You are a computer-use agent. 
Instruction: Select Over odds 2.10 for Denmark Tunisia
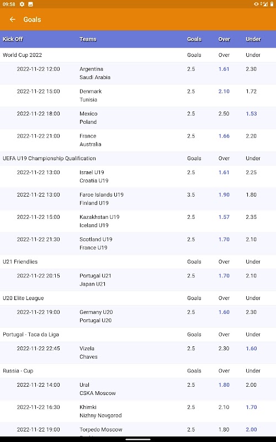click(224, 91)
